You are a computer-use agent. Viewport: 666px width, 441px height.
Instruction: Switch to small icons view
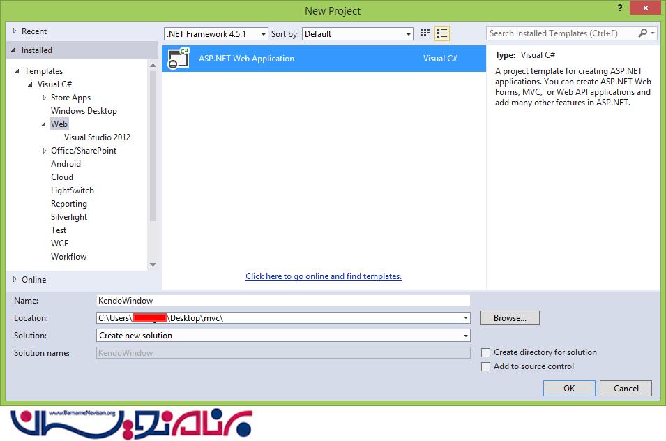[424, 33]
